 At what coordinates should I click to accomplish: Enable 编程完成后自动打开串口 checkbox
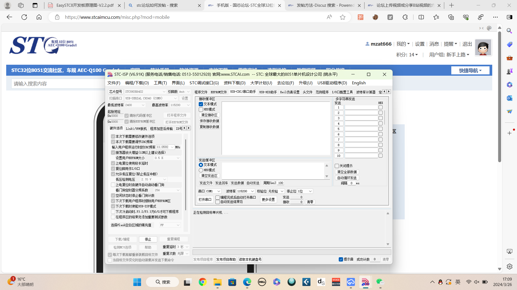[x=218, y=197]
